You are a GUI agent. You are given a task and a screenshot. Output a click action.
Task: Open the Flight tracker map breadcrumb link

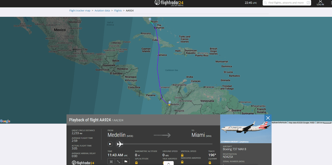click(80, 11)
